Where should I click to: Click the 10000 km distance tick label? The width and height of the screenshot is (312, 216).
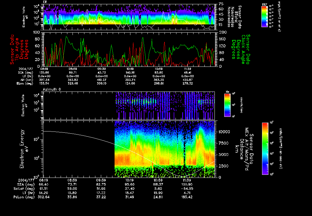(x=224, y=132)
